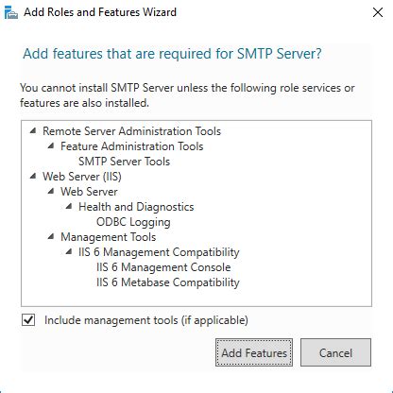
Task: Uncheck Include management tools checkbox
Action: click(x=28, y=320)
